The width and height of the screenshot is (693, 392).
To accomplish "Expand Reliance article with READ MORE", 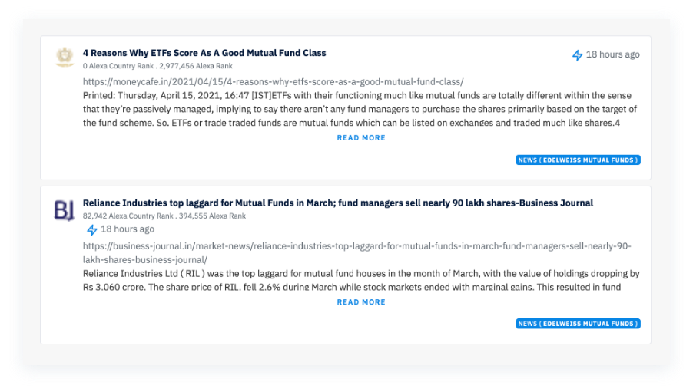I will click(361, 302).
